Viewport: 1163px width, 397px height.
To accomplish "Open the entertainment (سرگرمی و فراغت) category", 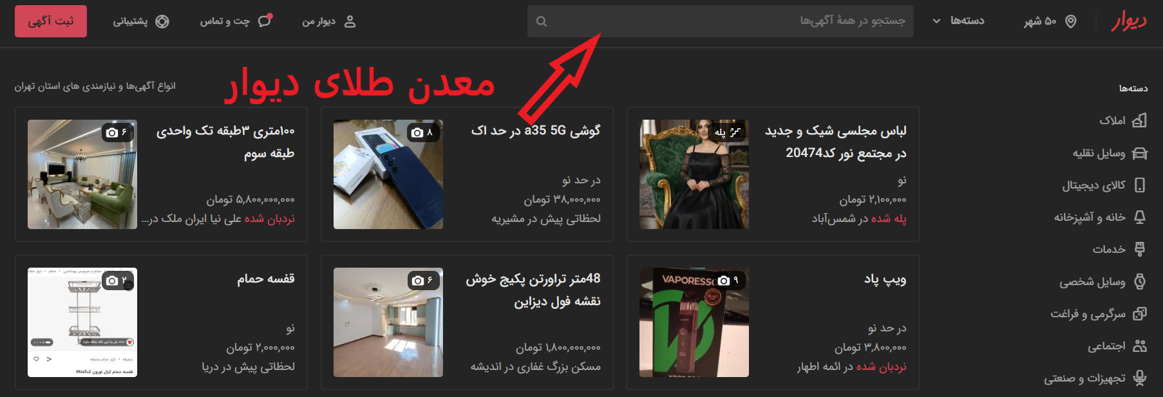I will [x=1088, y=313].
